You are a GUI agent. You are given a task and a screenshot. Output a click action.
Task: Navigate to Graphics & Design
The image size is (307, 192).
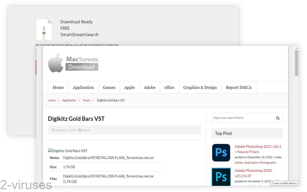pyautogui.click(x=200, y=87)
